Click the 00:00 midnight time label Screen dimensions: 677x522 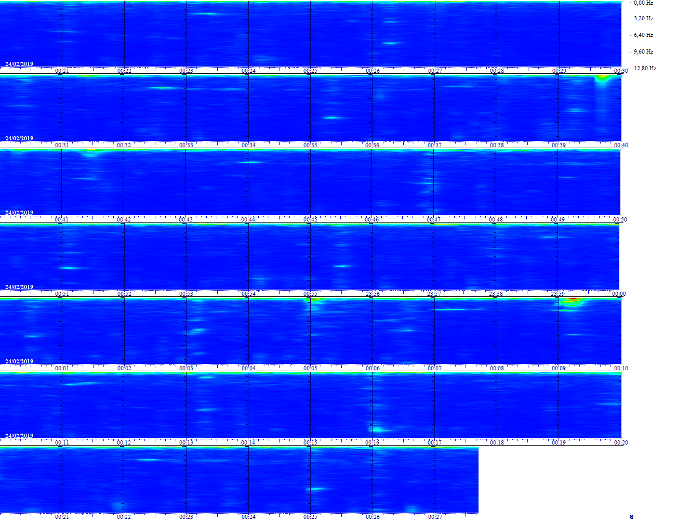pyautogui.click(x=619, y=294)
